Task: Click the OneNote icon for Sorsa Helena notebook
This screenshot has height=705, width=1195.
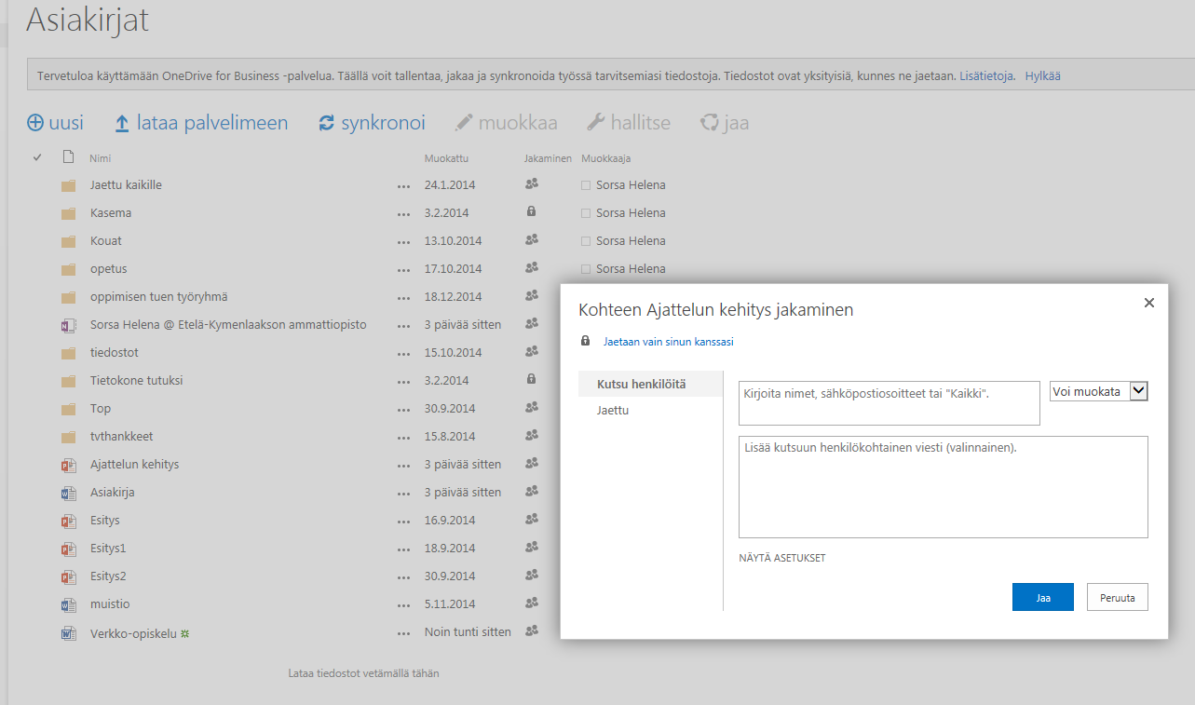Action: (67, 325)
